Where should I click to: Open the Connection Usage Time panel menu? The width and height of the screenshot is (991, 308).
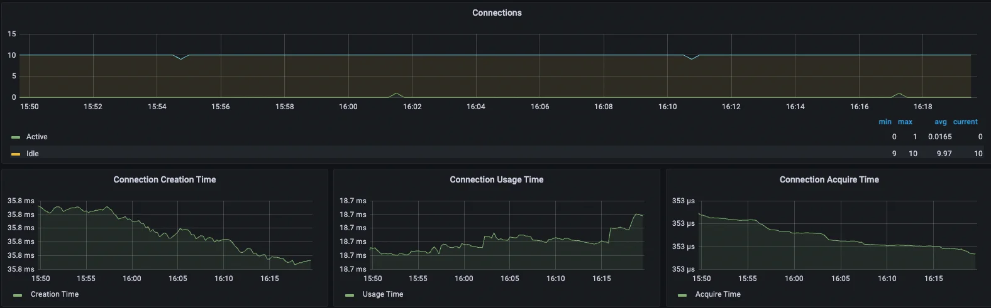click(x=496, y=179)
